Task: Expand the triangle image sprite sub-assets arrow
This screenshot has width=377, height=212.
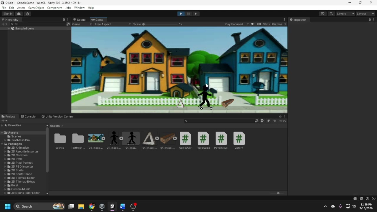Action: [x=157, y=138]
